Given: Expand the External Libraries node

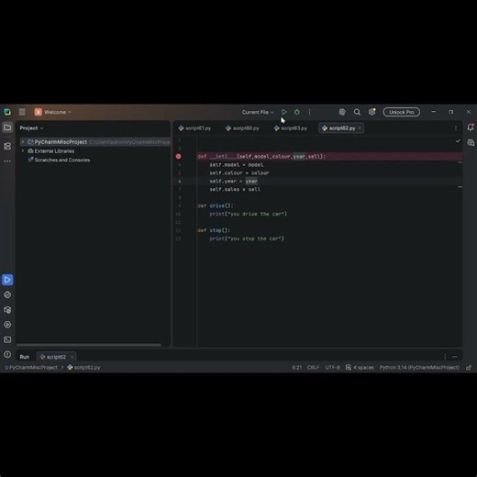Looking at the screenshot, I should click(x=23, y=151).
